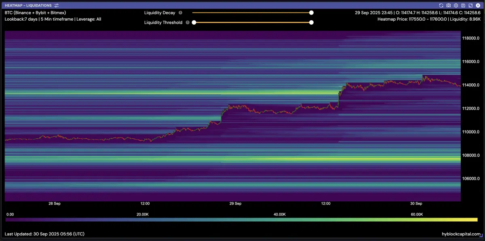Screen dimensions: 485x241
Task: Click the Heatmap Price and Liquidity readout
Action: tap(429, 19)
